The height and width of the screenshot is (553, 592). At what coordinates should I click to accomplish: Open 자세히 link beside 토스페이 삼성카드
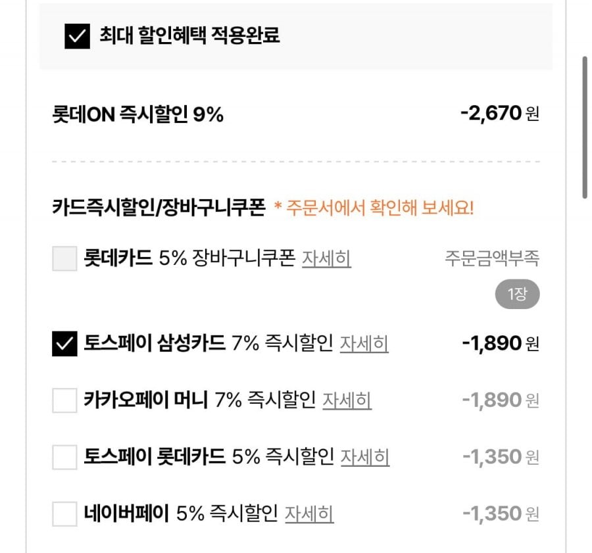(x=364, y=343)
